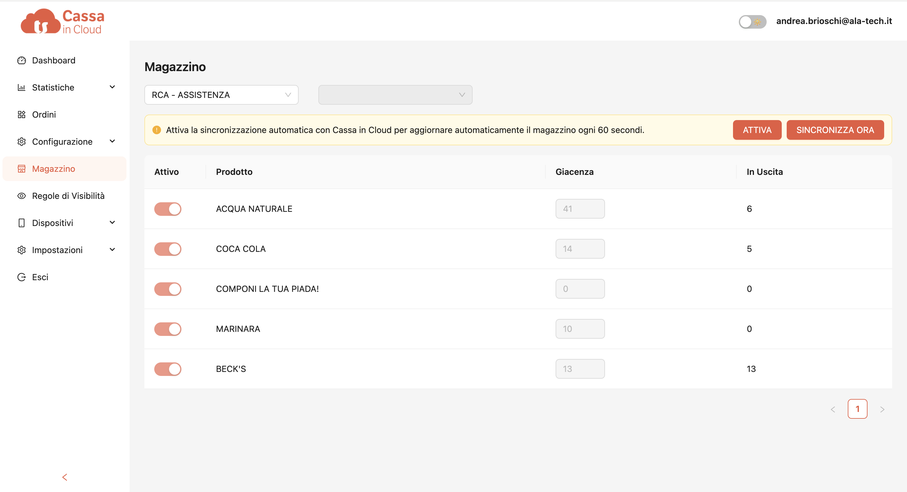Open the Configurazione menu item
Screen dimensions: 907x492
click(62, 142)
